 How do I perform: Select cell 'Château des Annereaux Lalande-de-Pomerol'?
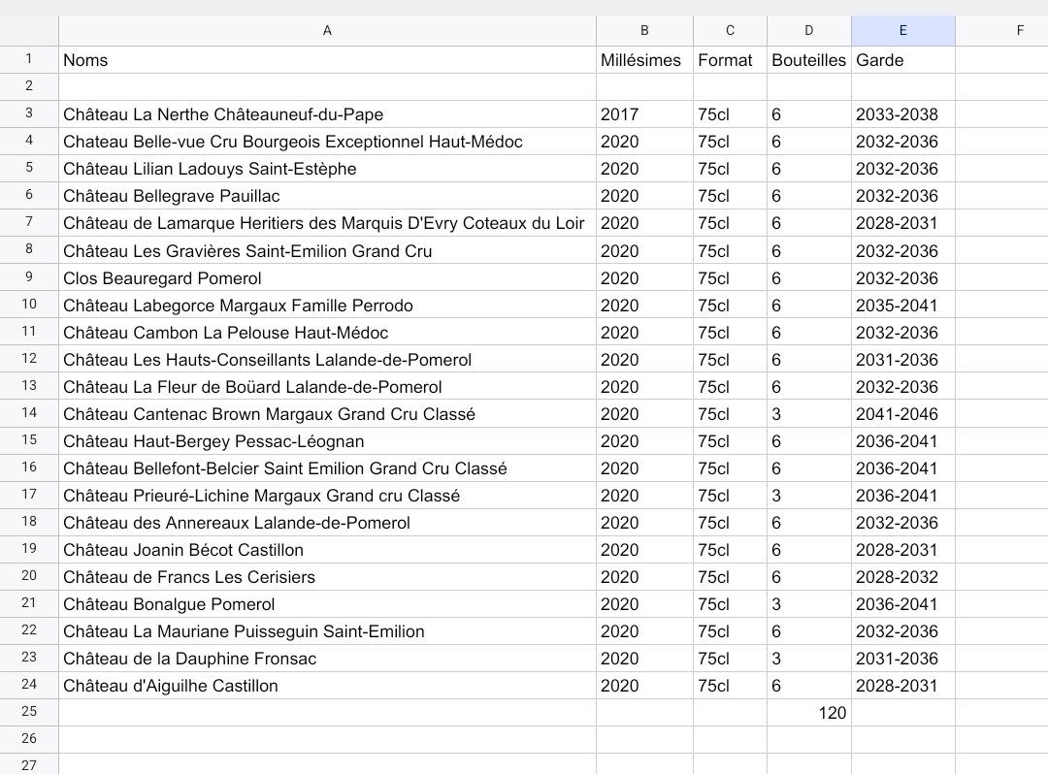(x=327, y=523)
